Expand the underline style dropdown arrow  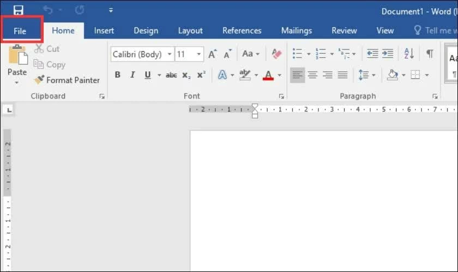(x=159, y=75)
